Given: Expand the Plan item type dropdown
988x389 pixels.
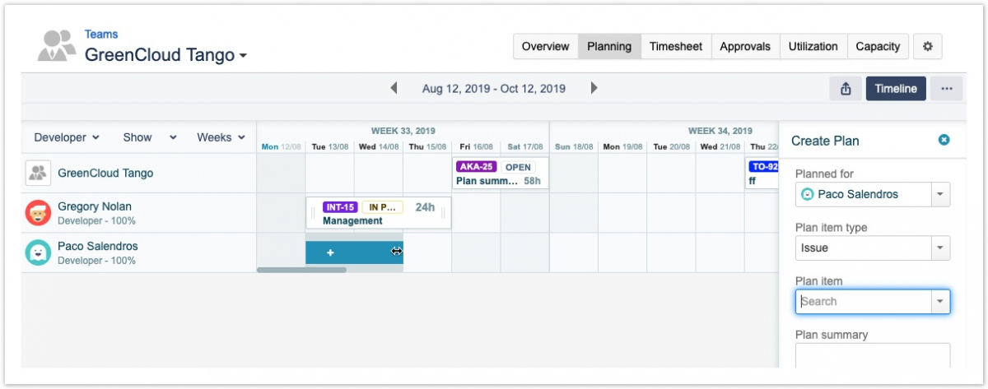Looking at the screenshot, I should point(939,248).
